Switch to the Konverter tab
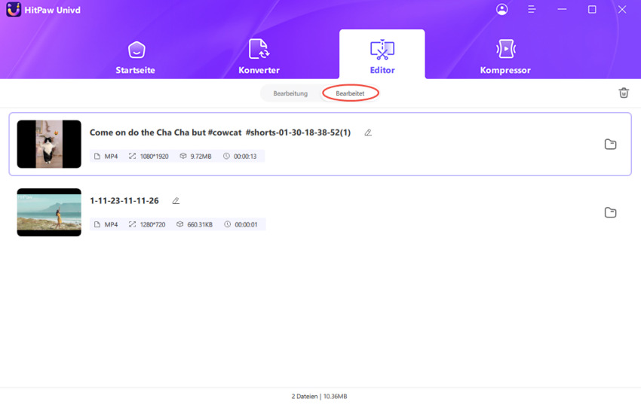Image resolution: width=641 pixels, height=405 pixels. pos(259,57)
